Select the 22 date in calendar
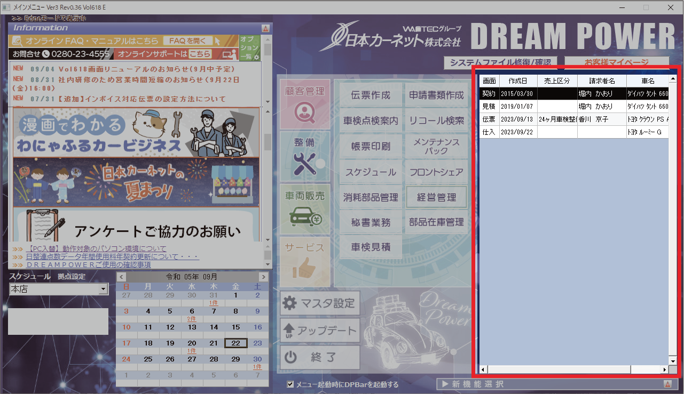 tap(235, 343)
